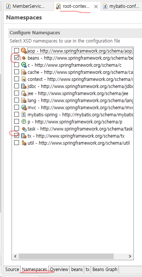Click the mybatis-config XML file icon

(105, 7)
